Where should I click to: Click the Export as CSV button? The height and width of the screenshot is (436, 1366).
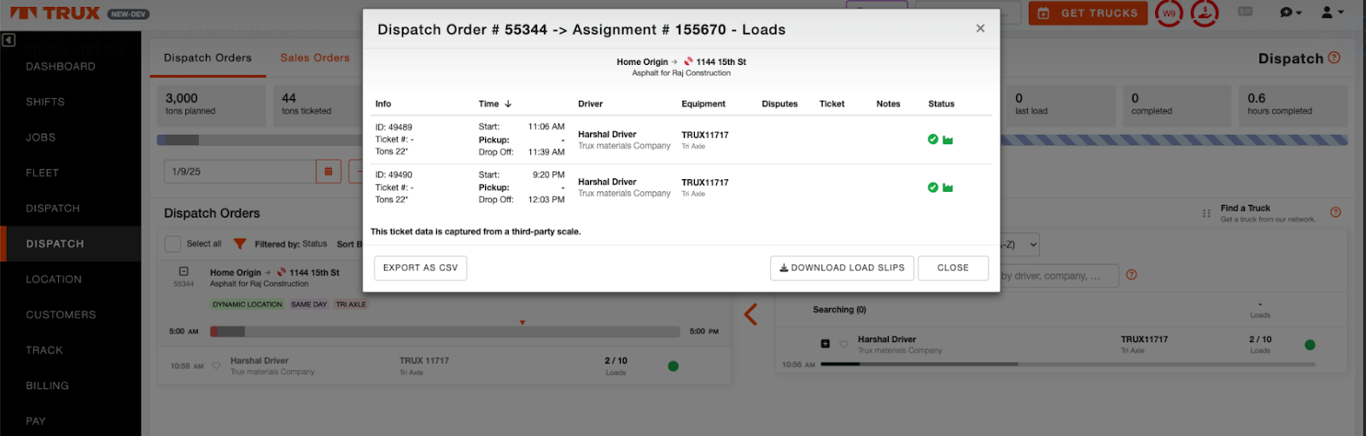420,268
